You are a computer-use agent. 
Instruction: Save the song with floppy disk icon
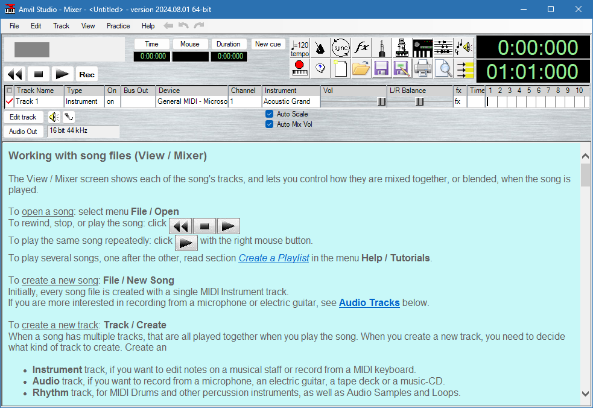[382, 69]
